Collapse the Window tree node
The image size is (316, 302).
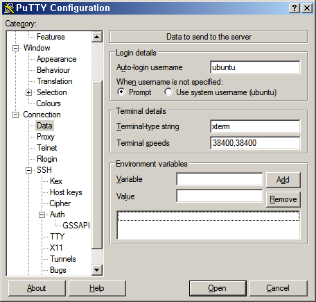click(15, 48)
